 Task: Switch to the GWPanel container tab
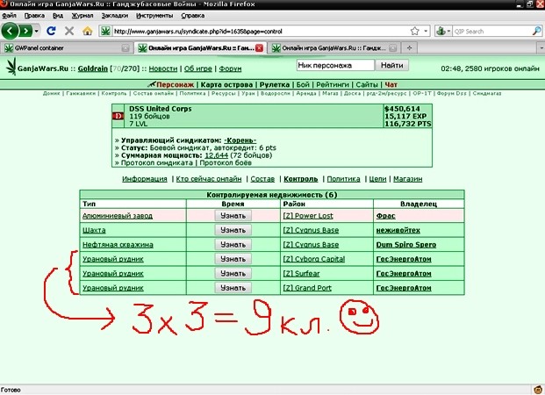tap(66, 48)
